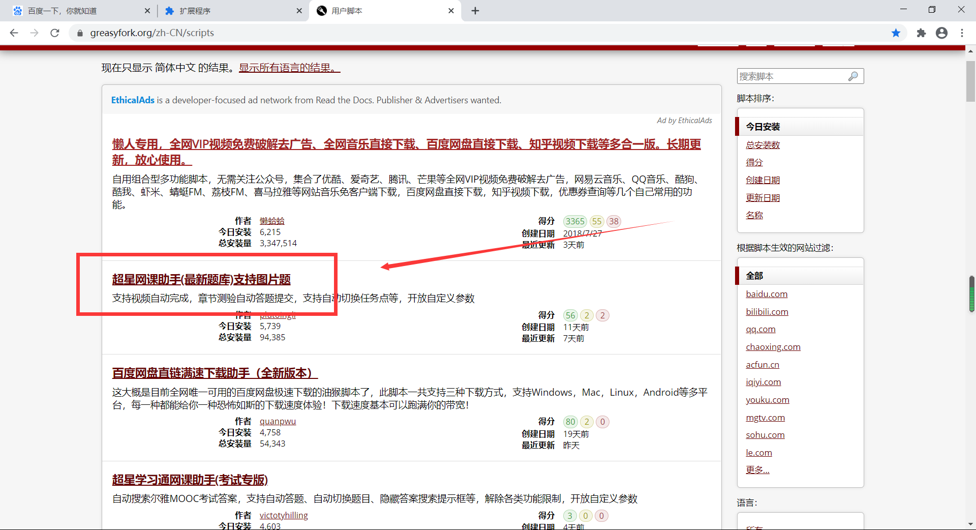Open 百度网盘直链满速下载助手 script

click(215, 373)
